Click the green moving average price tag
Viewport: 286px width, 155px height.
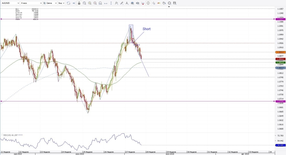pyautogui.click(x=281, y=62)
